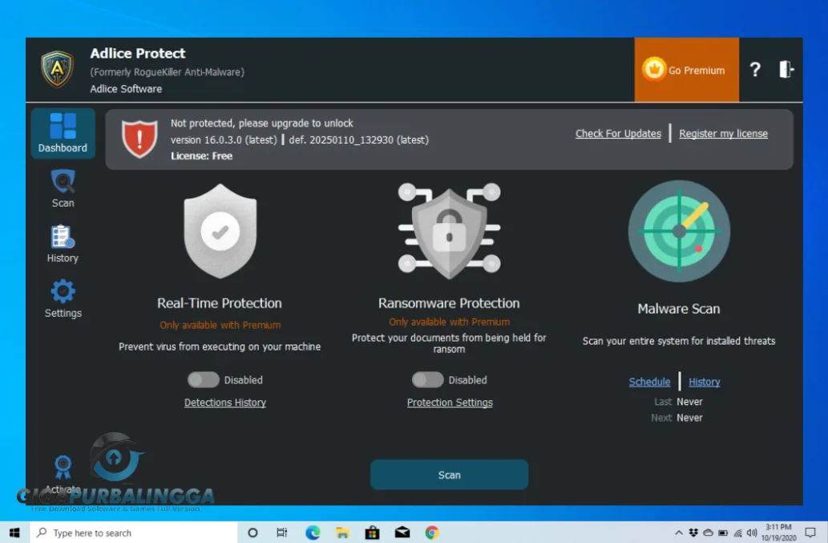This screenshot has height=543, width=828.
Task: Open the Detections History link
Action: click(x=225, y=403)
